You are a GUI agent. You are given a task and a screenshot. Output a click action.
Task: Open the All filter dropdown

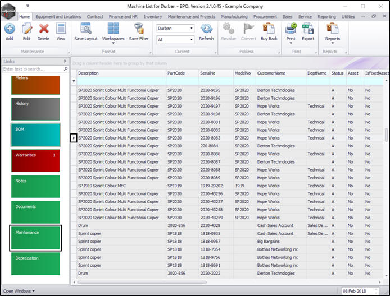[x=191, y=40]
